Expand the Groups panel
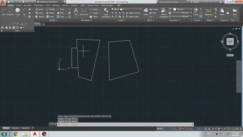This screenshot has width=243, height=137. pyautogui.click(x=198, y=20)
